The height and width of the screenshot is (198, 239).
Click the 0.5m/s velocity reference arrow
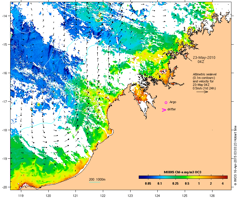(x=202, y=92)
